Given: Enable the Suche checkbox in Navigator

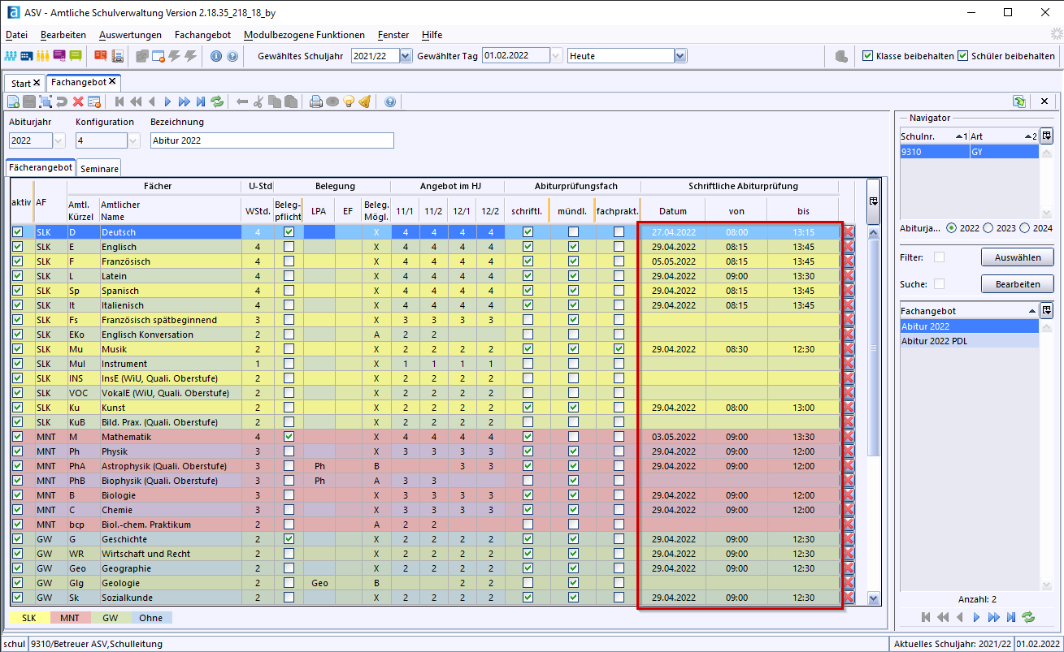Looking at the screenshot, I should click(940, 284).
